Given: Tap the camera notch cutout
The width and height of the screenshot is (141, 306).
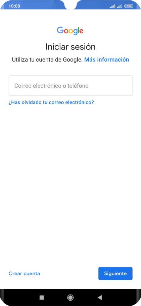Looking at the screenshot, I should coord(70,4).
